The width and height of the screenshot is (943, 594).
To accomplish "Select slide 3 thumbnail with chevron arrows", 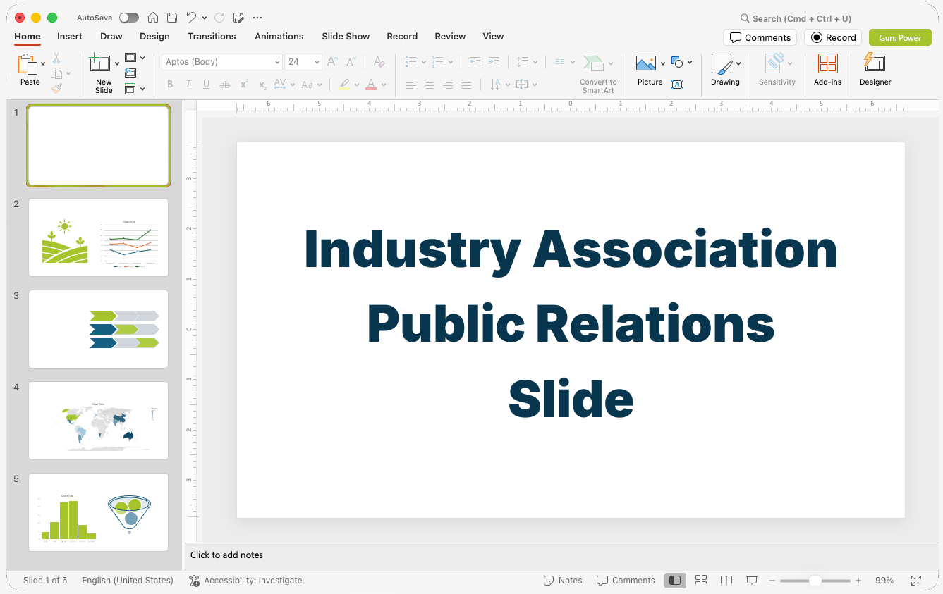I will (98, 329).
